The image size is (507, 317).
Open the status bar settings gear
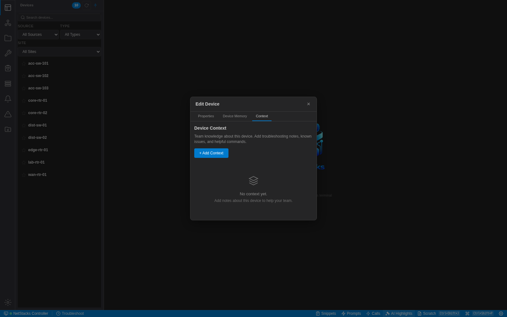(501, 314)
